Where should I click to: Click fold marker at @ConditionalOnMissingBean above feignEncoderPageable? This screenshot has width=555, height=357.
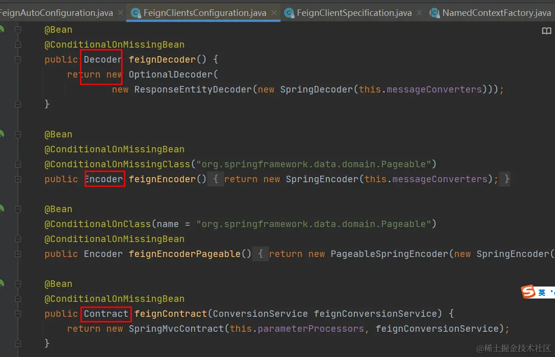tap(18, 239)
